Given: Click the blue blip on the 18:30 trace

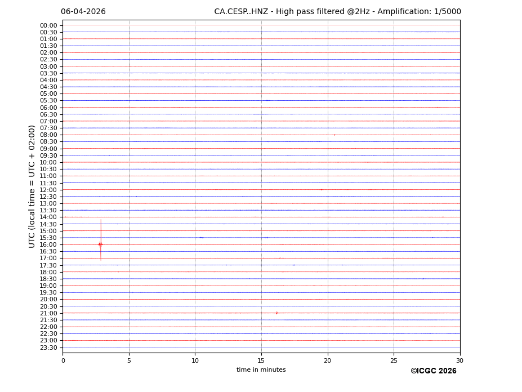Looking at the screenshot, I should 423,279.
